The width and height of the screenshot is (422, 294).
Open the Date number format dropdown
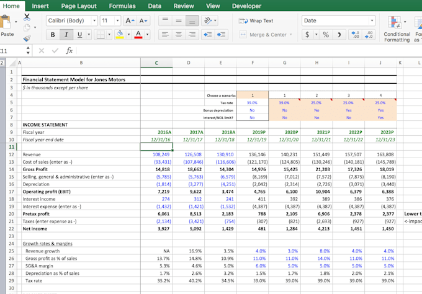(372, 20)
